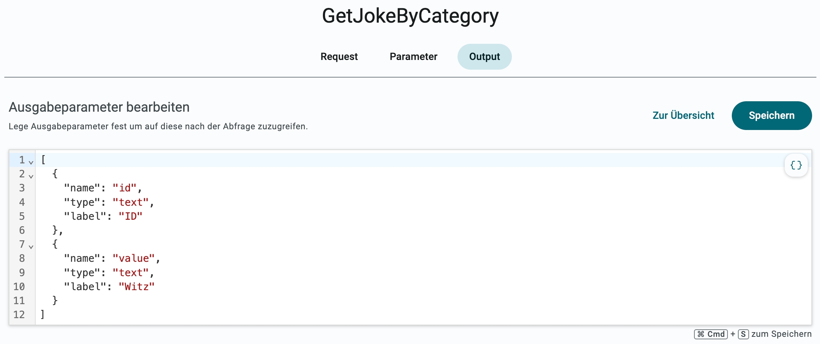Click the "label" key on line 10
Screen dimensions: 820x344
[x=85, y=287]
